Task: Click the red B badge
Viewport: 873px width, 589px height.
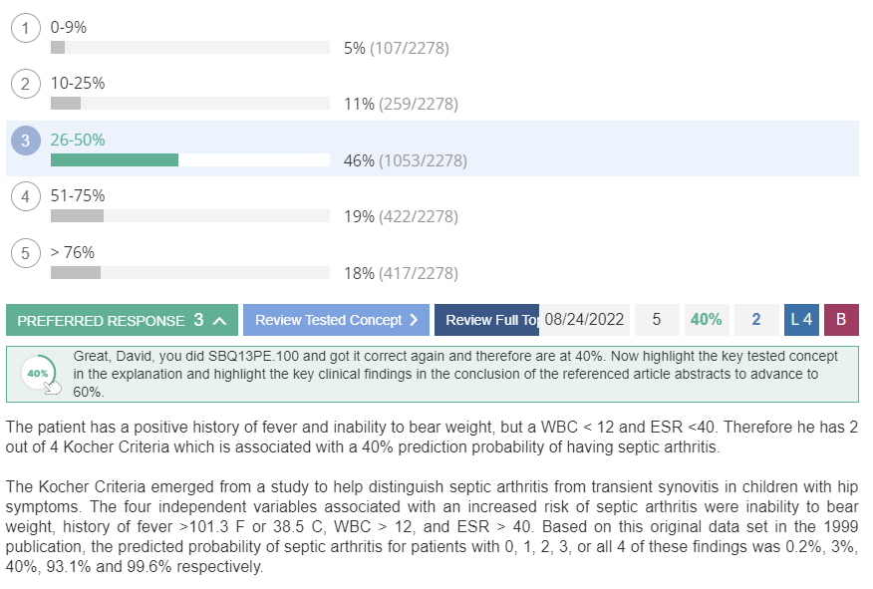Action: tap(841, 320)
